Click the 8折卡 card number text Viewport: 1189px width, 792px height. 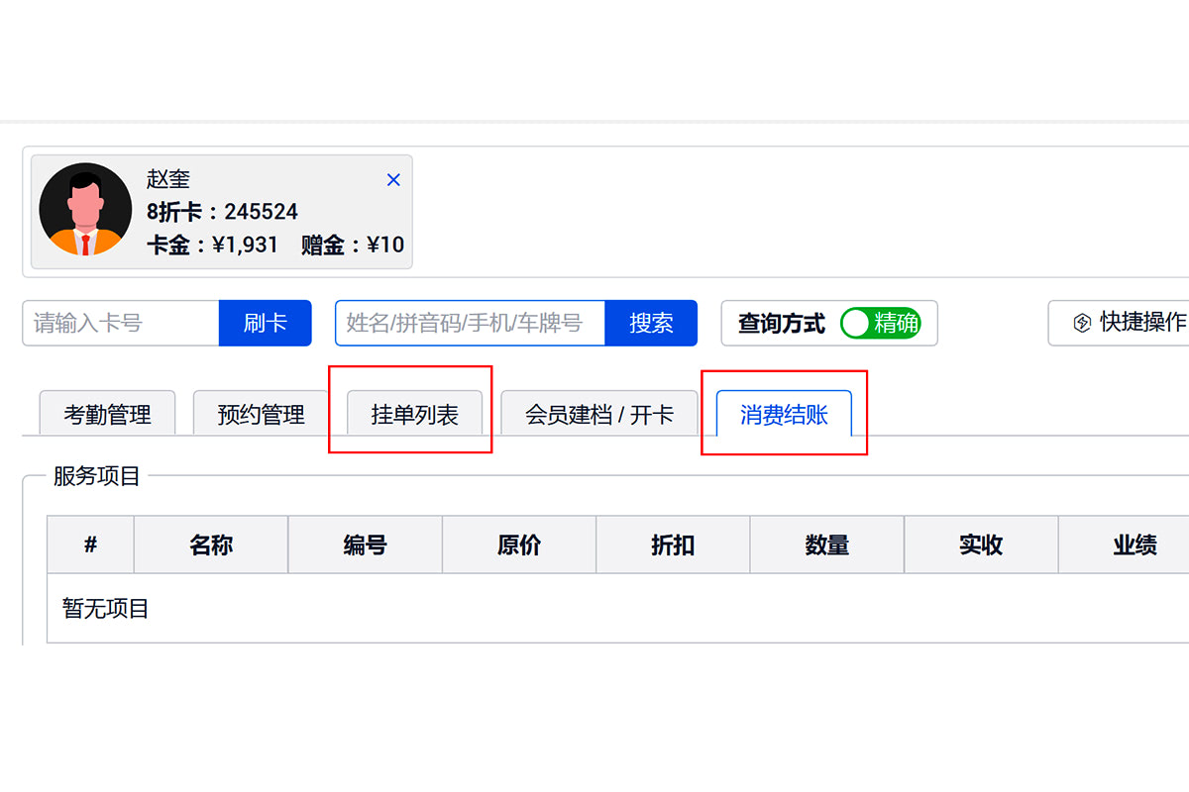(x=222, y=212)
